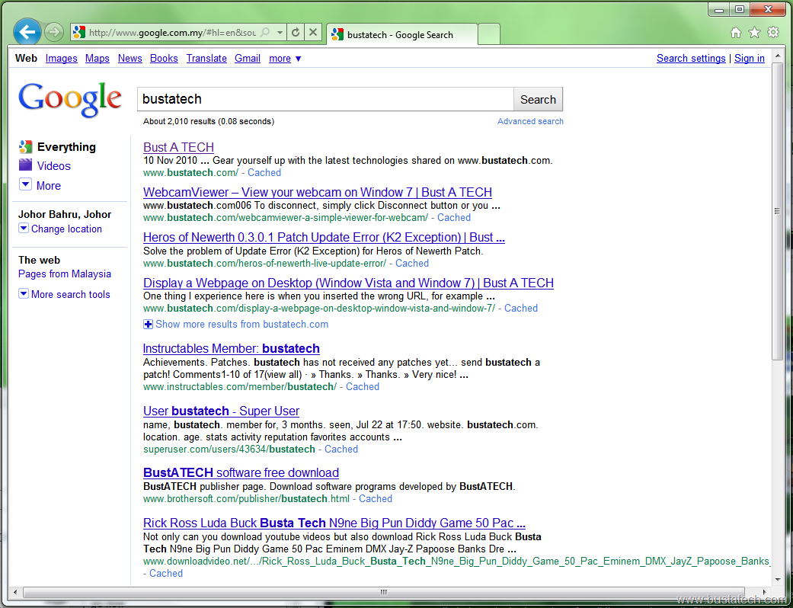Open the 'Change location' dropdown arrow
The height and width of the screenshot is (608, 793).
pyautogui.click(x=24, y=229)
